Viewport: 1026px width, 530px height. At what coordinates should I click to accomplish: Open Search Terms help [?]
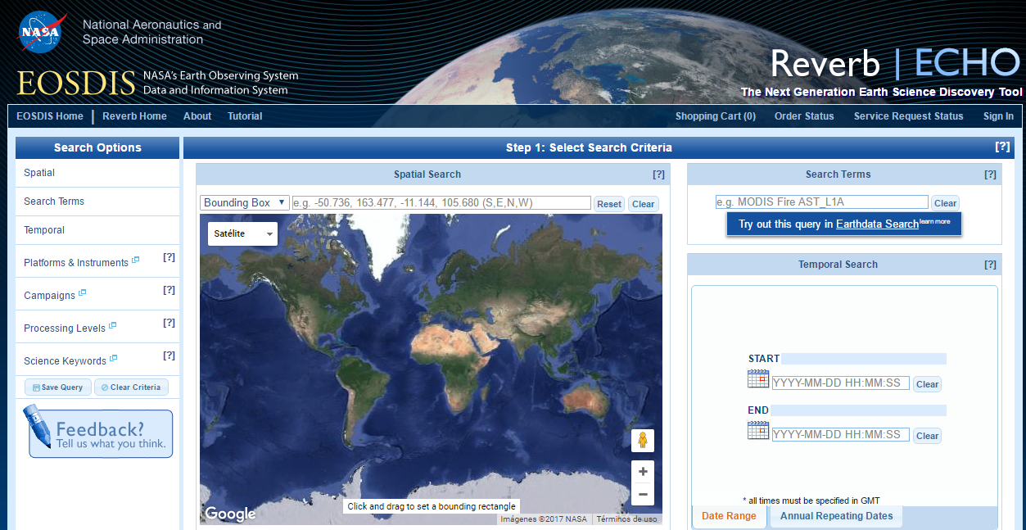(x=990, y=174)
